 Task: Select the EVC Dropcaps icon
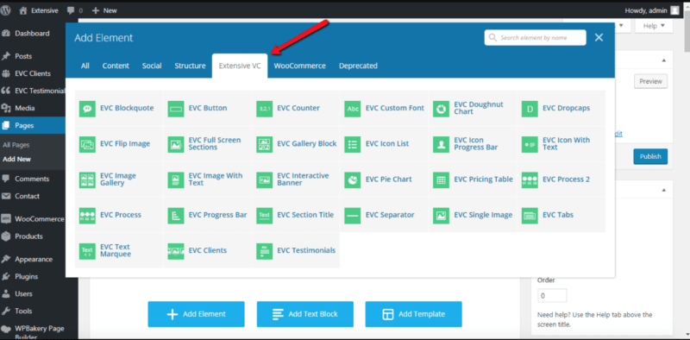coord(530,109)
